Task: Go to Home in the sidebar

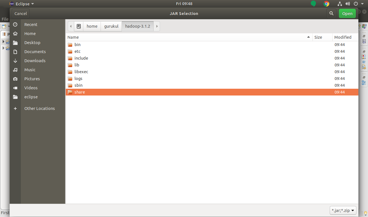Action: (x=37, y=34)
